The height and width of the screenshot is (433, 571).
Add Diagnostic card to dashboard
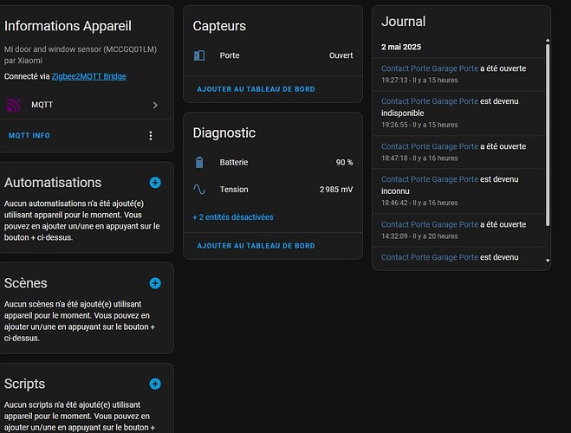tap(256, 246)
